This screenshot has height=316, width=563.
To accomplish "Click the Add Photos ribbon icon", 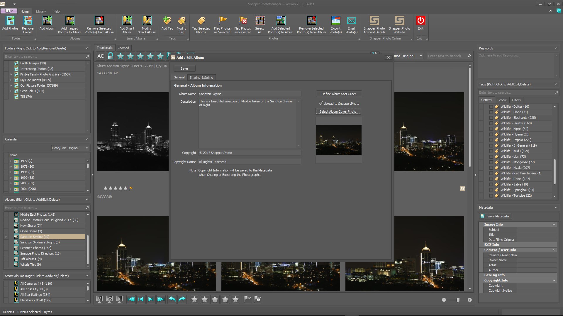I will [x=10, y=21].
